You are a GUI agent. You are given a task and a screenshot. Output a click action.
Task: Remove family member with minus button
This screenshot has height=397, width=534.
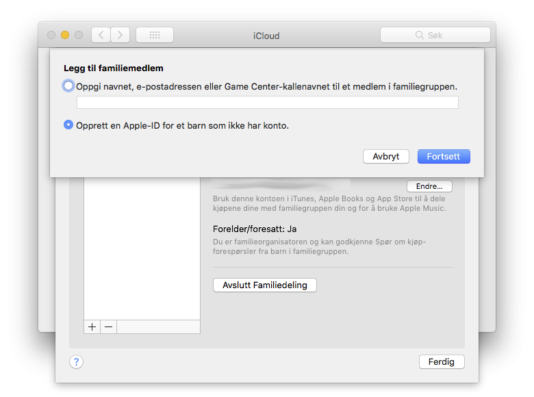click(109, 327)
